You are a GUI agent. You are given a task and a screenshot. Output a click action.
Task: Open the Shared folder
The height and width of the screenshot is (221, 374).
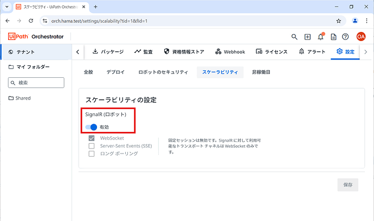tap(20, 98)
